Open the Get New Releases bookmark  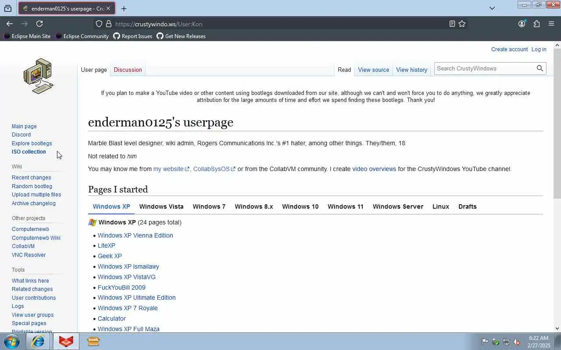point(181,36)
